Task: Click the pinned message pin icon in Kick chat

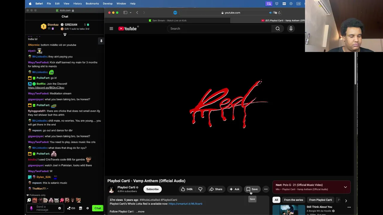Action: click(101, 41)
